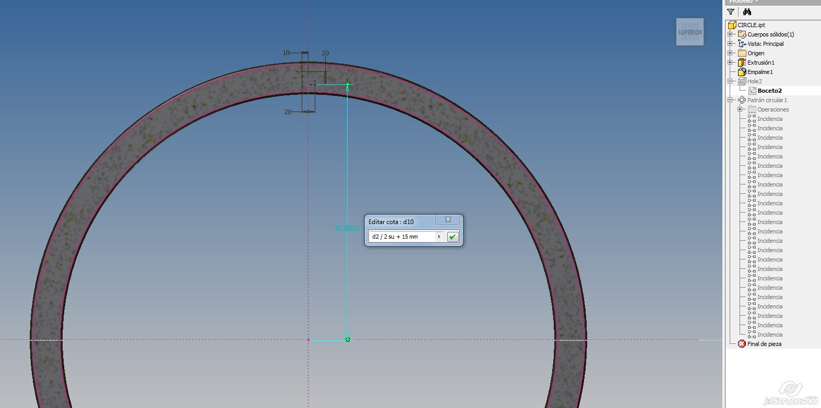Image resolution: width=821 pixels, height=408 pixels.
Task: Click the Hole2 feature icon
Action: coord(742,81)
